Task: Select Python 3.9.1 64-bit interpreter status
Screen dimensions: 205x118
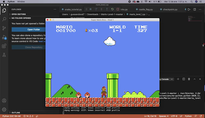Action: pos(11,116)
